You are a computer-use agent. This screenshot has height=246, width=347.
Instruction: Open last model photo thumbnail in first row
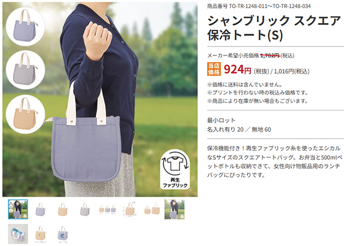(x=175, y=209)
